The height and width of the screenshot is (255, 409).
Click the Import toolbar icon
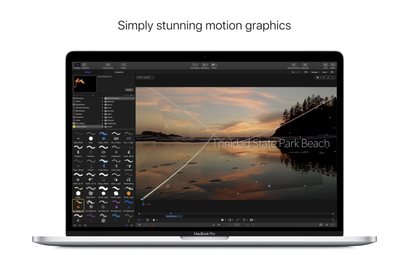123,65
